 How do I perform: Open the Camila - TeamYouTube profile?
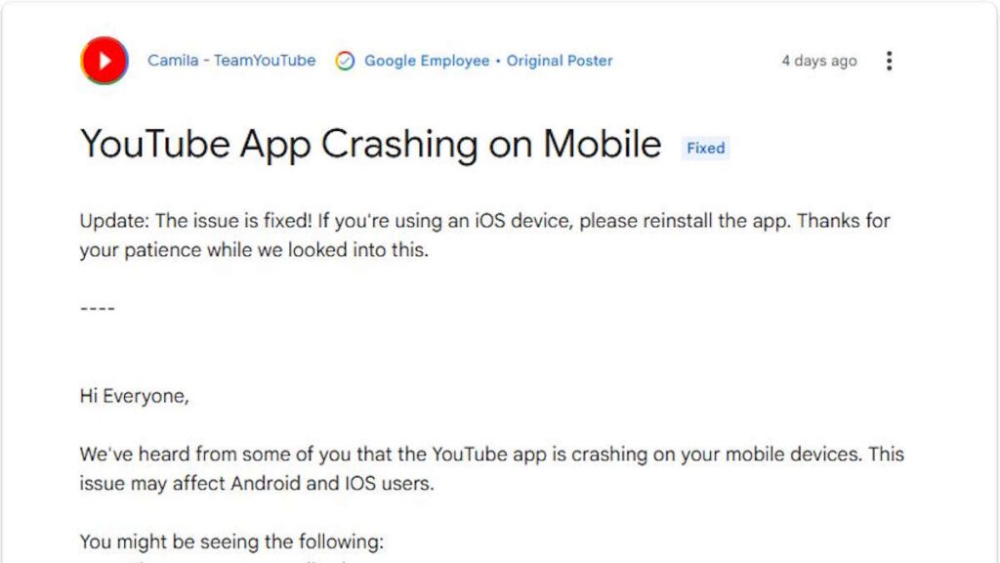(x=230, y=61)
